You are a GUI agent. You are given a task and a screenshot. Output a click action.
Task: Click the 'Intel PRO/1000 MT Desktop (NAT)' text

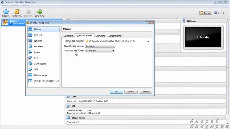93,101
